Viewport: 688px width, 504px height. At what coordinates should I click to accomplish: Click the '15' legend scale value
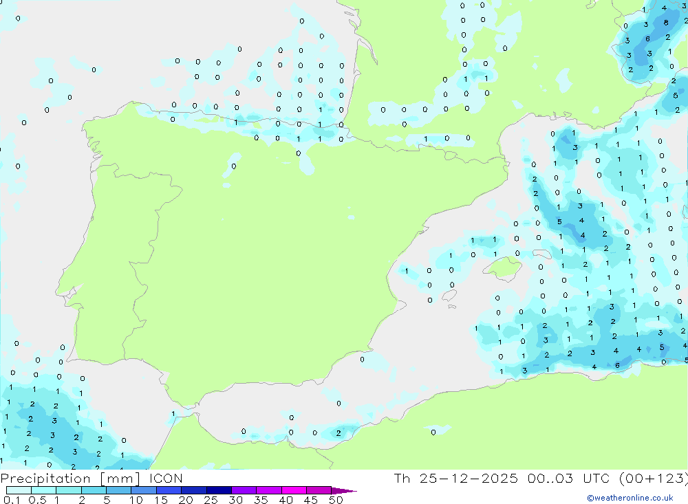tap(161, 500)
